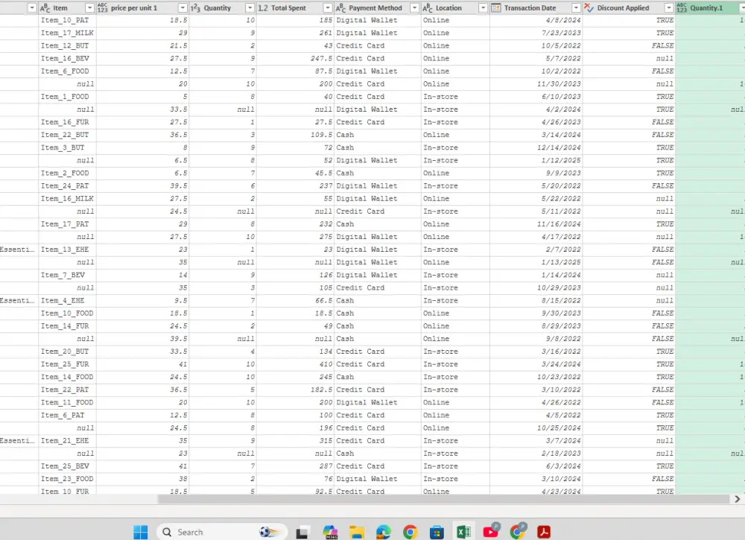The image size is (745, 540).
Task: Select the Item column header
Action: click(x=67, y=7)
